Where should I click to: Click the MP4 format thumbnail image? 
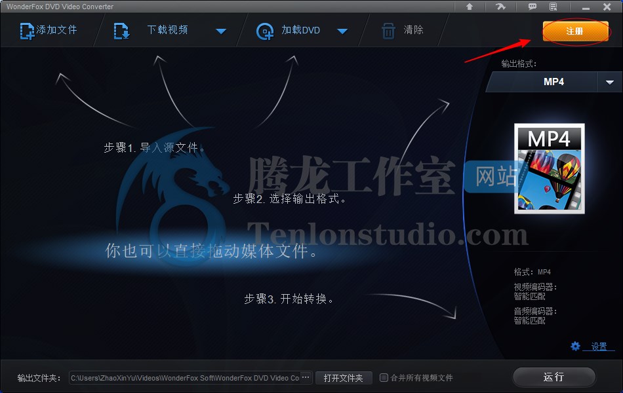pos(550,168)
